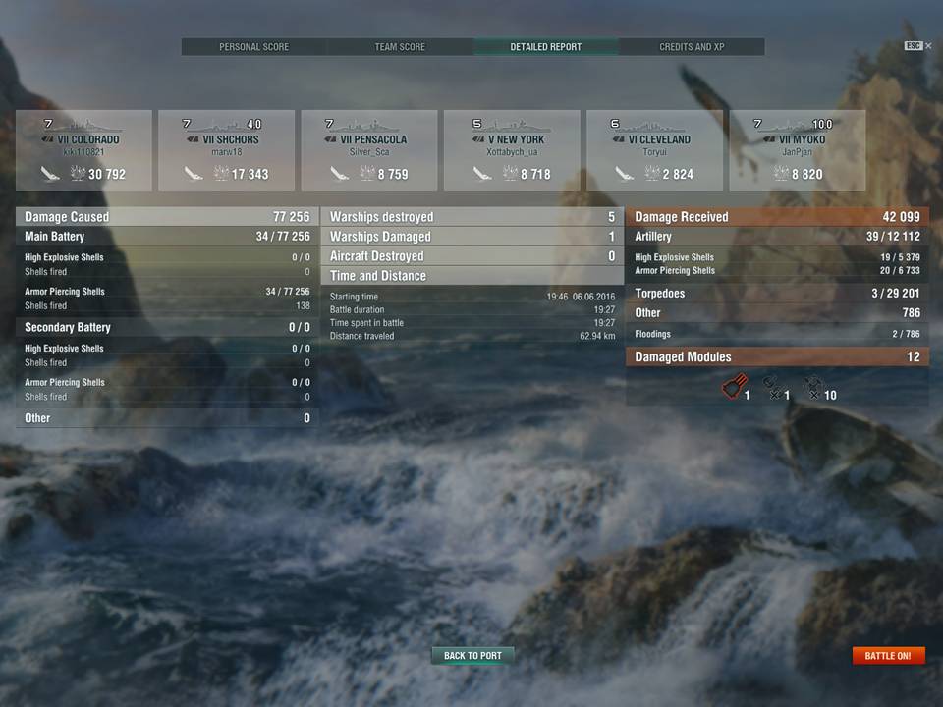Click the orange Battle On! button

click(888, 655)
